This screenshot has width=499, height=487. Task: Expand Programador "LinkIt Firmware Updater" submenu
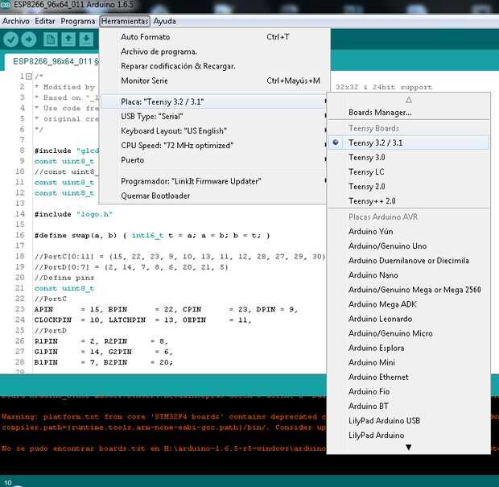(x=213, y=181)
